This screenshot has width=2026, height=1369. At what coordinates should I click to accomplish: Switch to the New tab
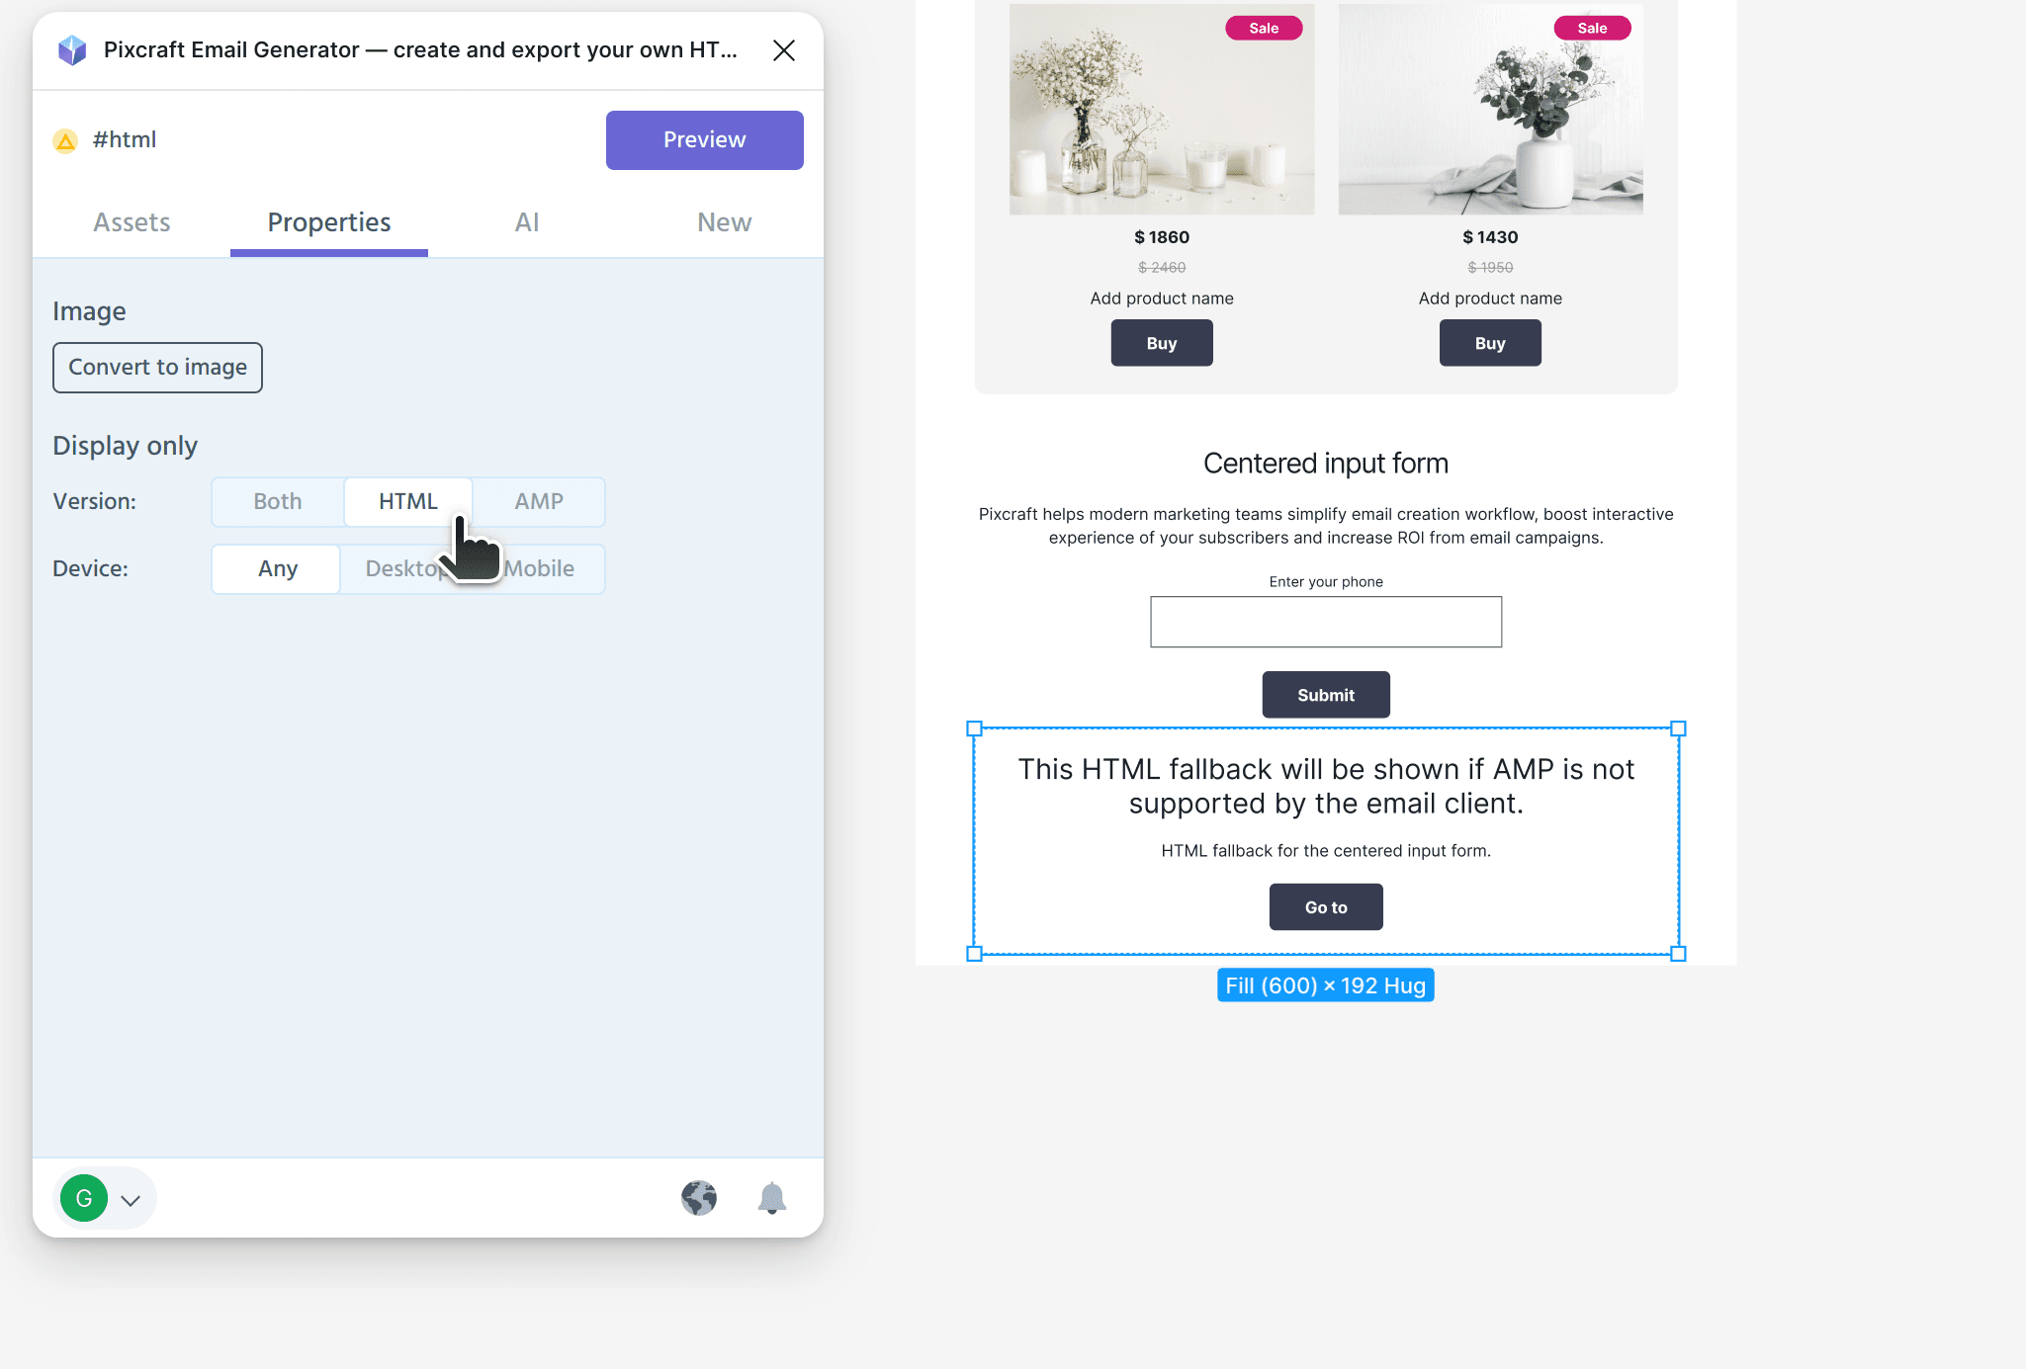point(724,221)
